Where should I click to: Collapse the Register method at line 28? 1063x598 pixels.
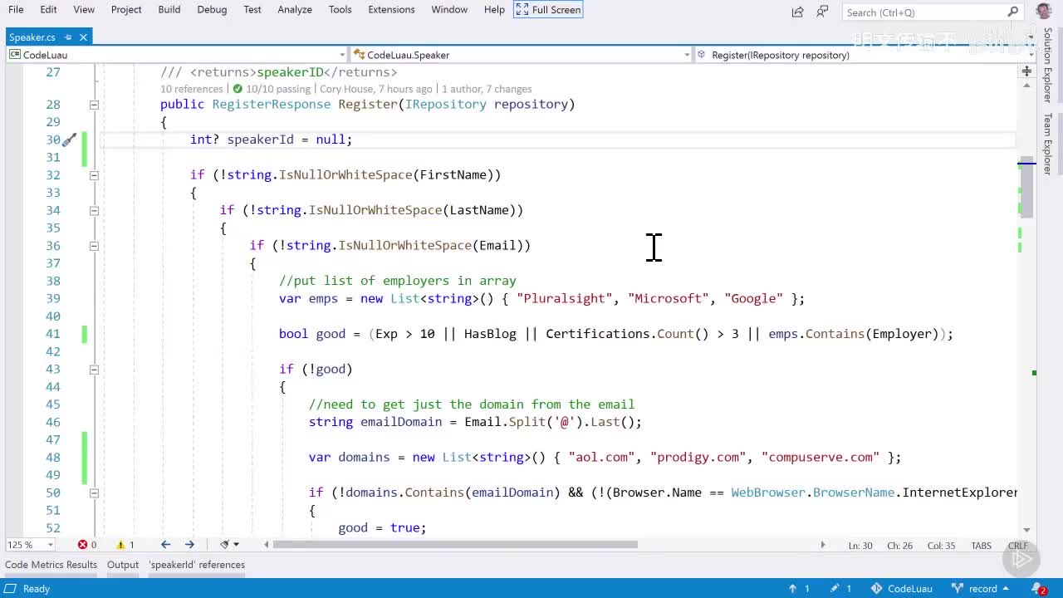[x=94, y=105]
